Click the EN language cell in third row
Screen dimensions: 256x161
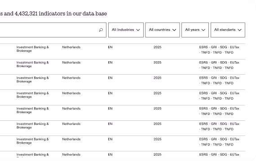pyautogui.click(x=110, y=78)
